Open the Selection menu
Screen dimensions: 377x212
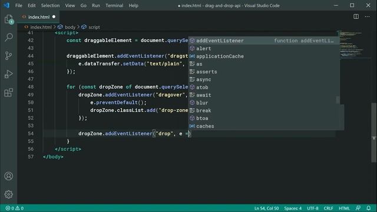(50, 5)
